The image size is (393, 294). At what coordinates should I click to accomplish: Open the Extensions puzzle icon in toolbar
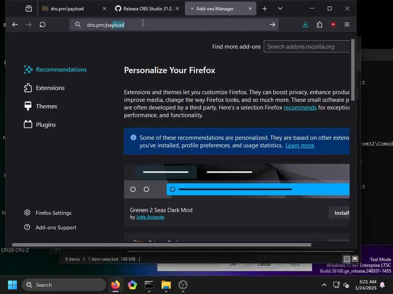tap(319, 24)
